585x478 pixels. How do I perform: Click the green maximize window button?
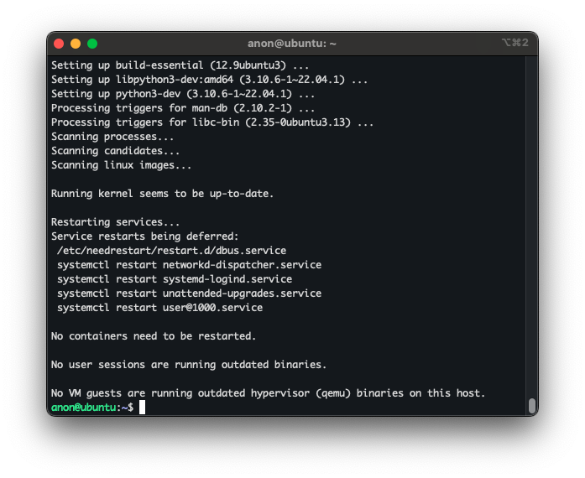[x=92, y=43]
